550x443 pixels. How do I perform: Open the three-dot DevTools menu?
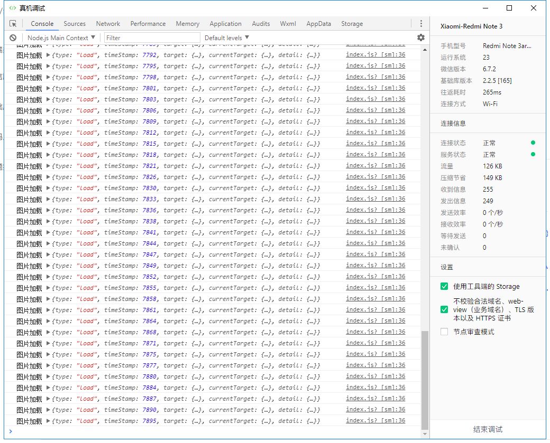pyautogui.click(x=421, y=23)
